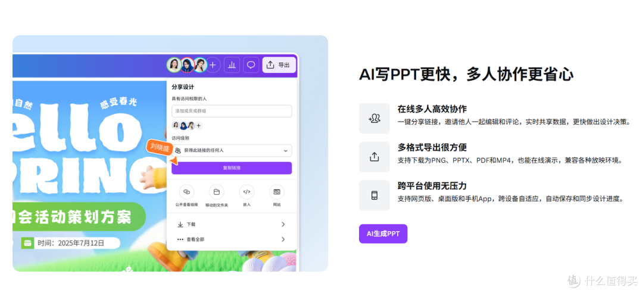Screen dimensions: 643x294
Task: Click the 嵌入 embed code icon
Action: pyautogui.click(x=246, y=192)
